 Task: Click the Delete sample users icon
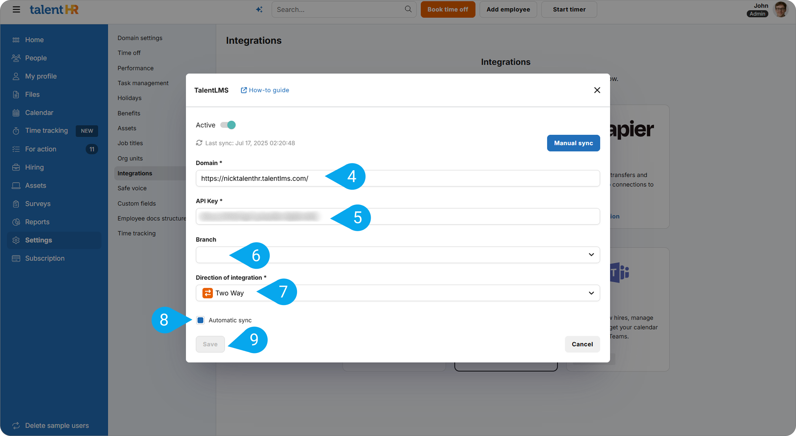point(16,425)
